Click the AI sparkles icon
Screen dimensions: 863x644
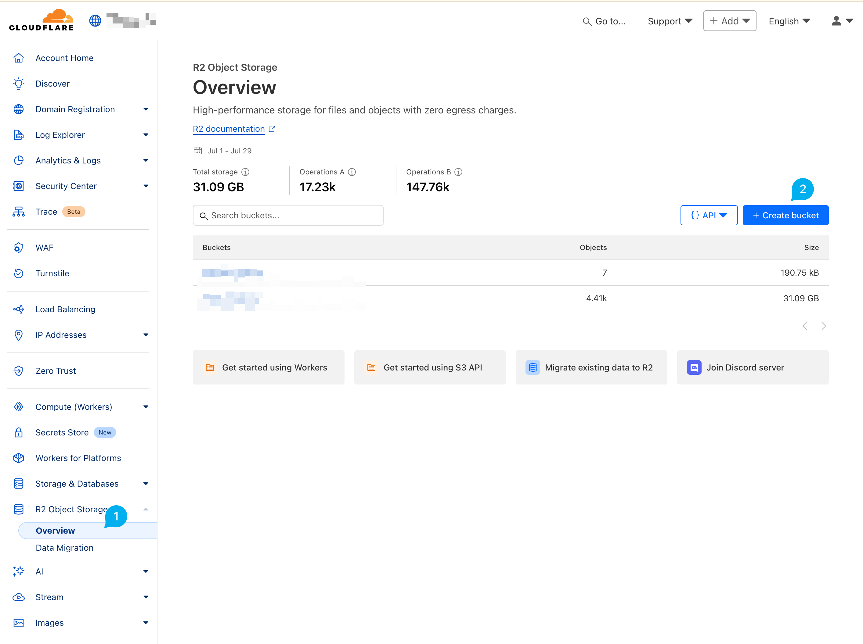18,571
